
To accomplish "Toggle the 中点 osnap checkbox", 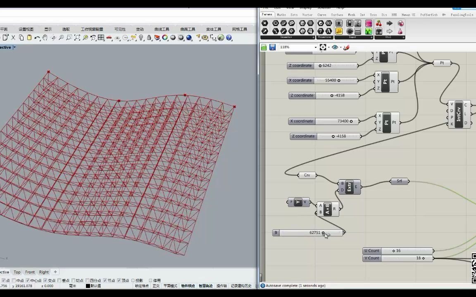I will coord(14,280).
